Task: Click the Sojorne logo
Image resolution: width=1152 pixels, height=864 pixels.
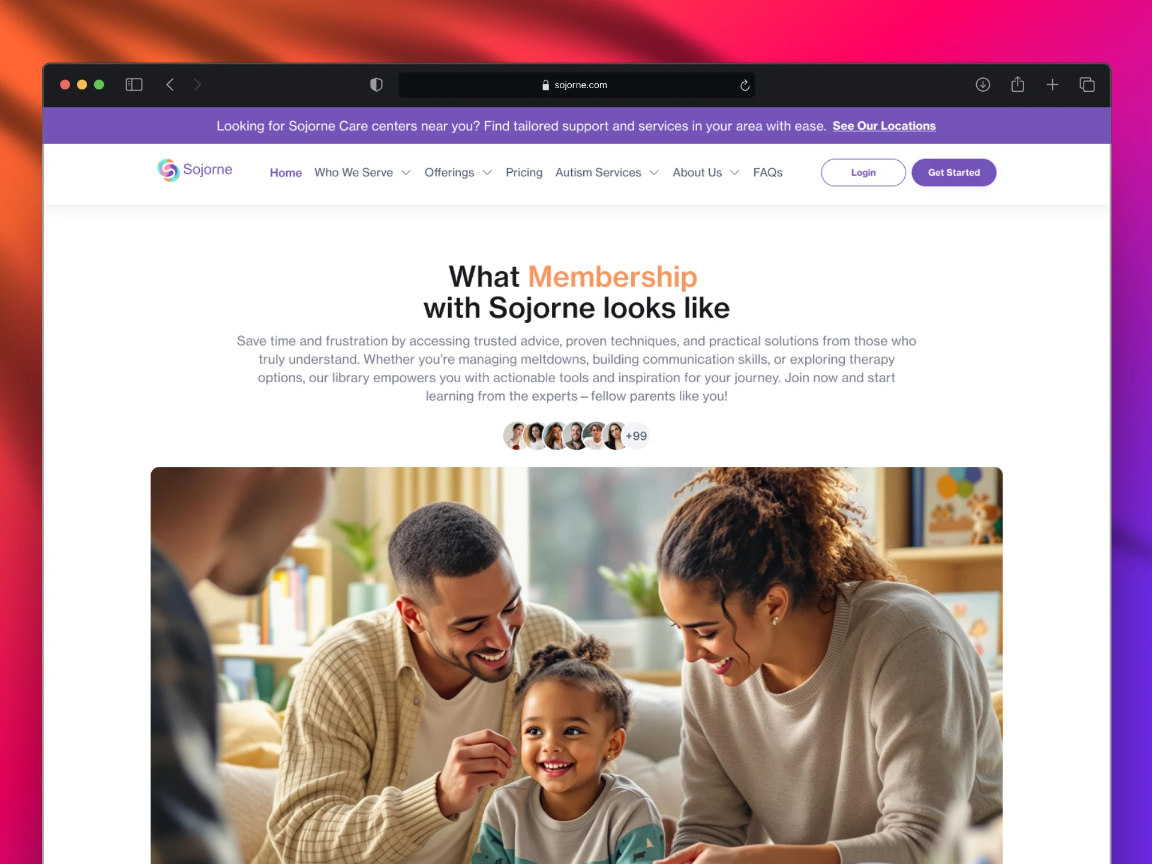Action: coord(194,170)
